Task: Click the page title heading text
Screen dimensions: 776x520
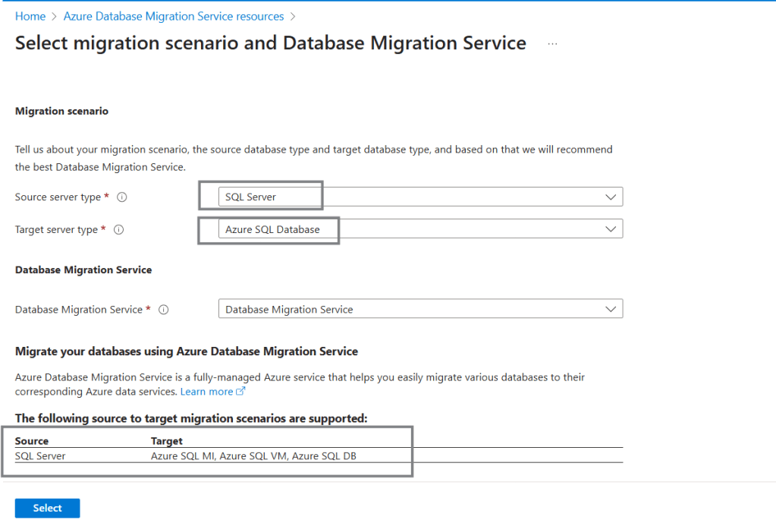Action: coord(270,43)
